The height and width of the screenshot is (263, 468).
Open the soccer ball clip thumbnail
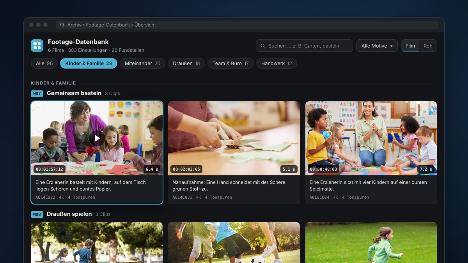234,242
